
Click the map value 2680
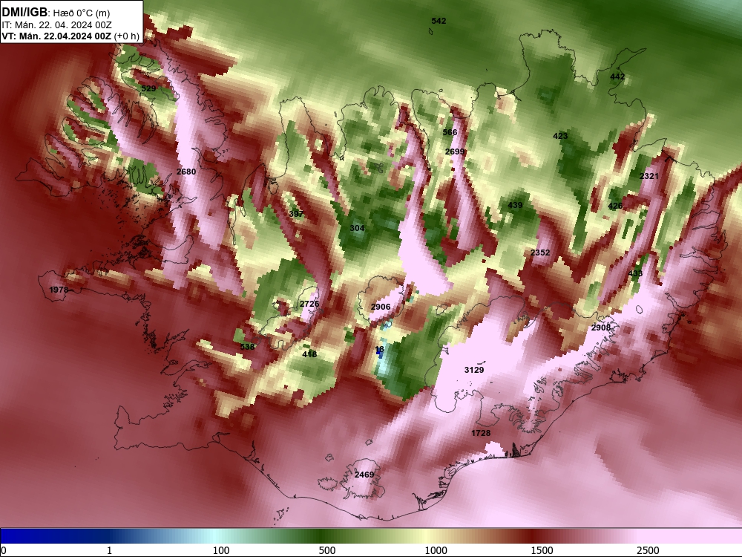click(186, 172)
